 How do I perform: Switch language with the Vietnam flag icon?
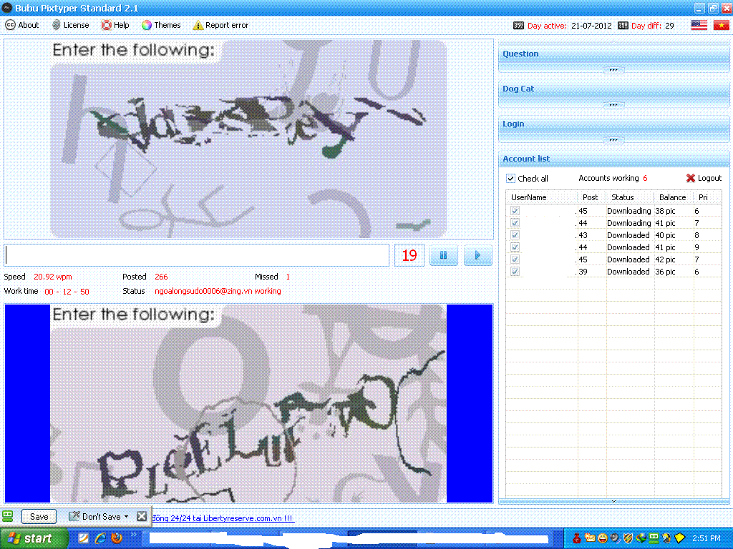tap(722, 25)
